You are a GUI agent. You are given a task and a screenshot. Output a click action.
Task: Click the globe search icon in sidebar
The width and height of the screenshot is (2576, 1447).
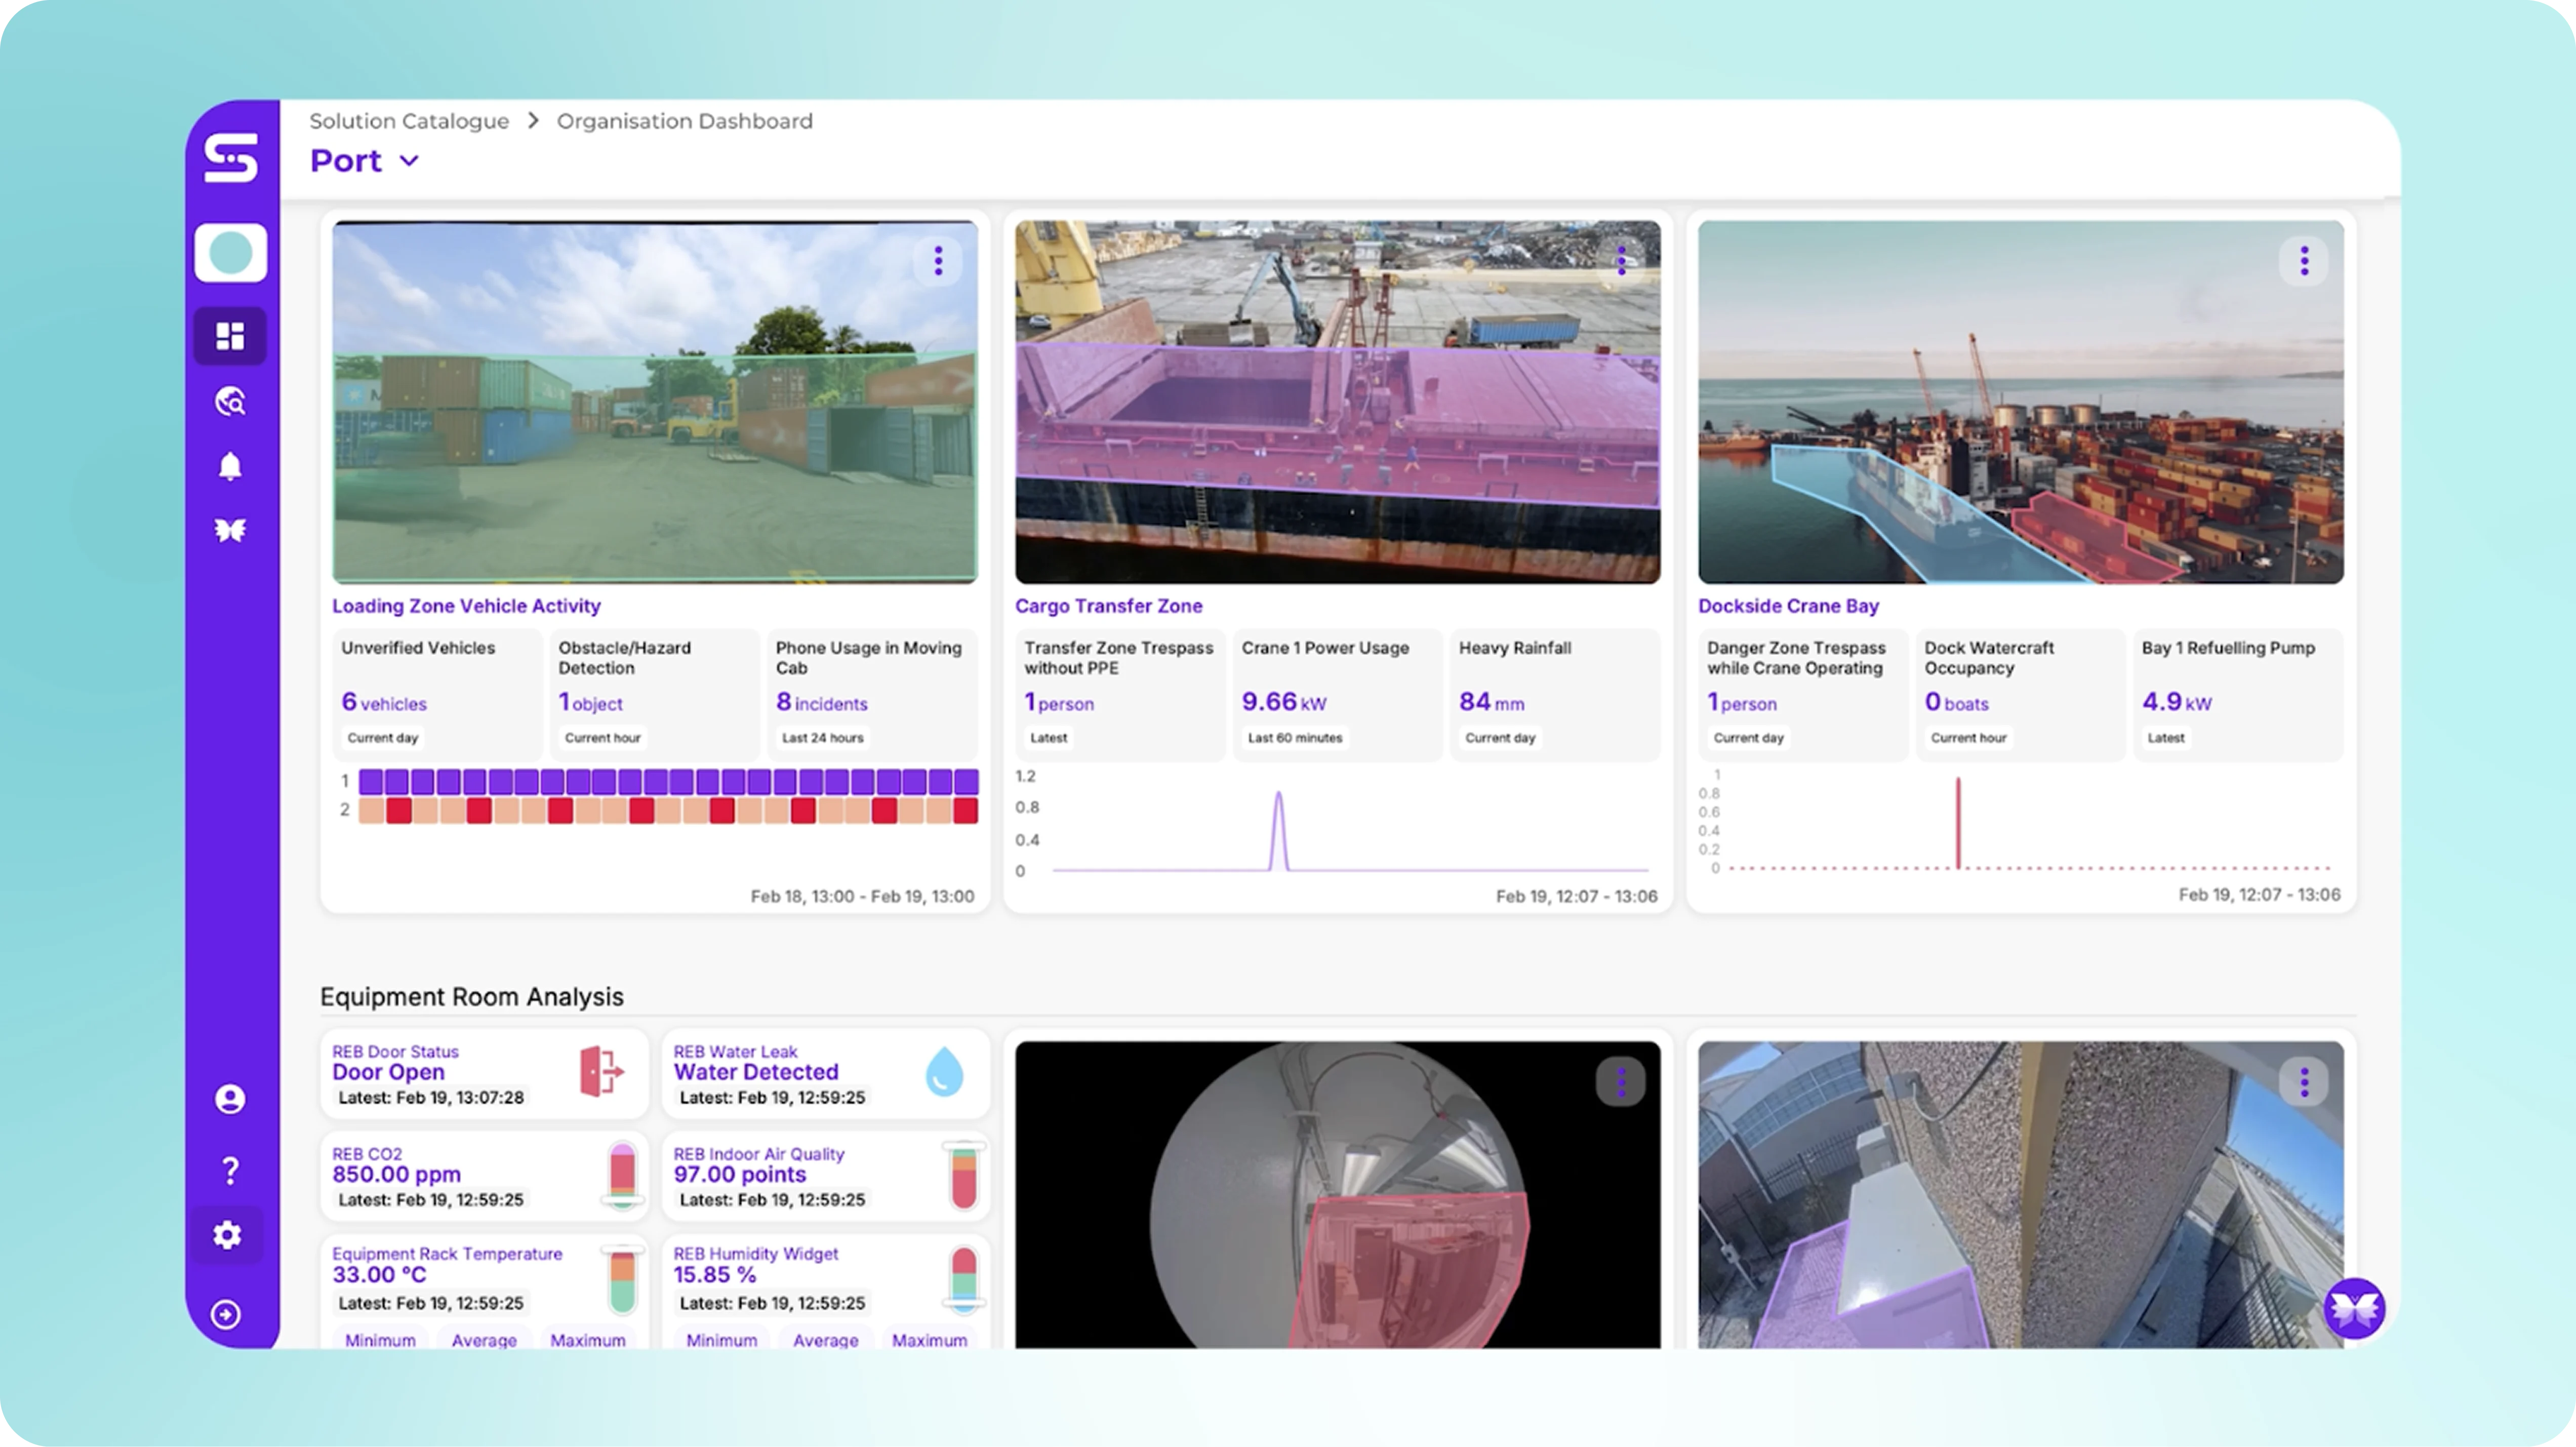click(230, 402)
